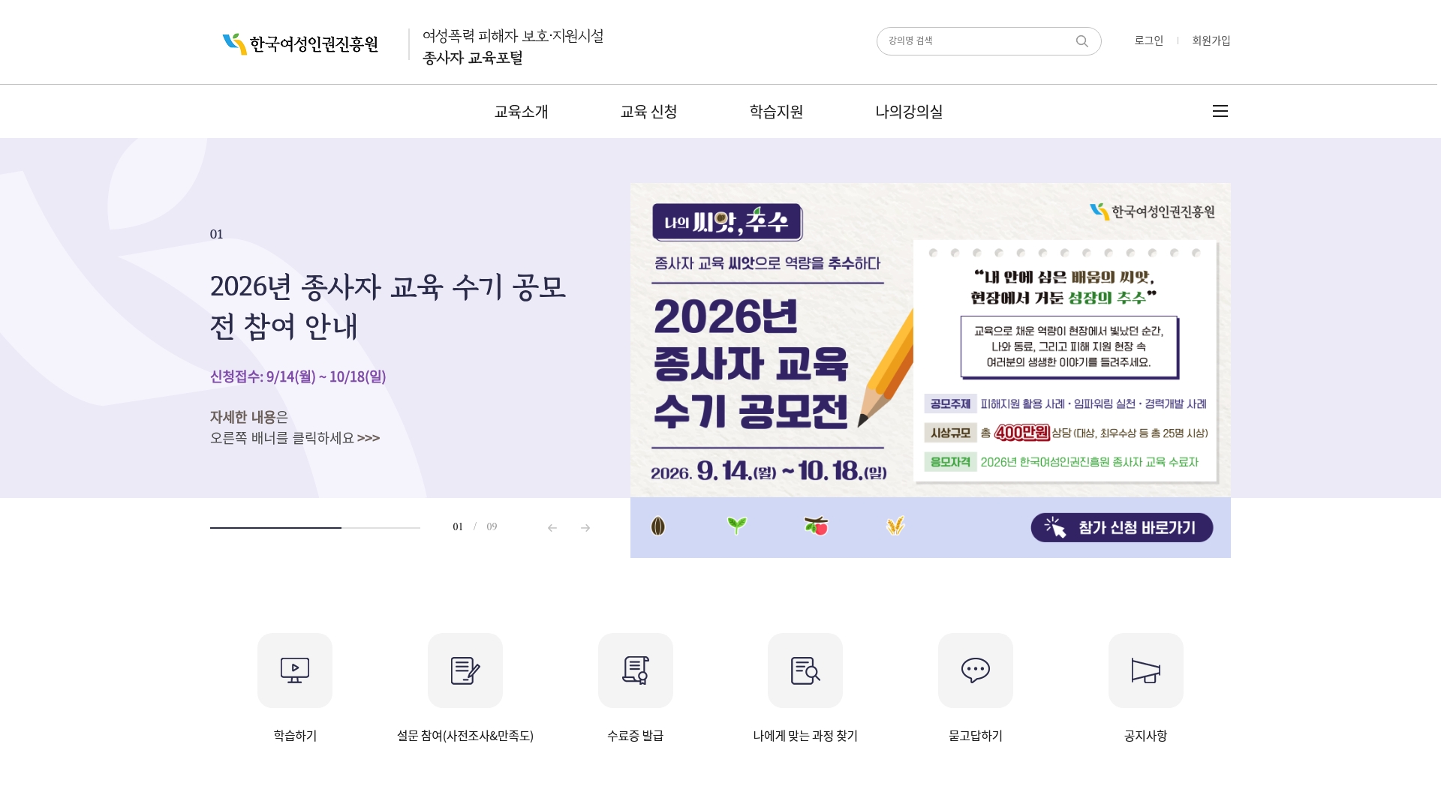Click the slide progress bar
Viewport: 1441px width, 810px height.
315,527
